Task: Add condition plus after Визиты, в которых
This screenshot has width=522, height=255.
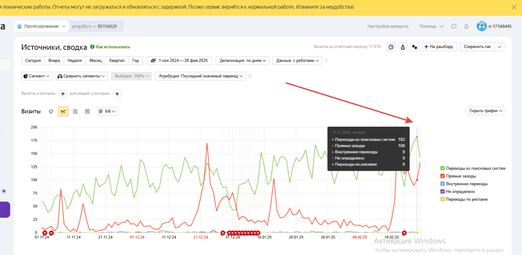Action: tap(63, 94)
